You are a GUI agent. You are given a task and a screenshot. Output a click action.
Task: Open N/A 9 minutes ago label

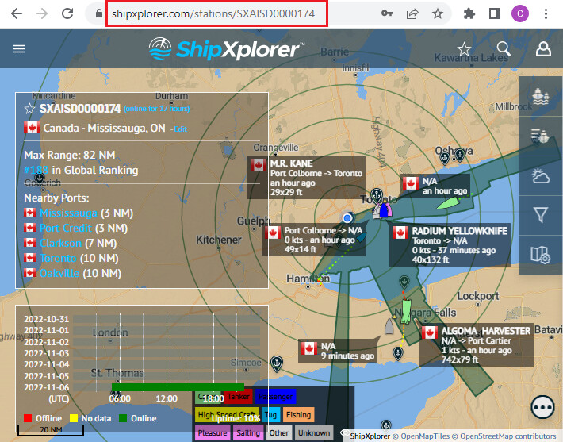[x=338, y=351]
